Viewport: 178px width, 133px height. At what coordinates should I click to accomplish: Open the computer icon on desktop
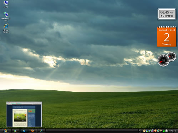coord(6,4)
